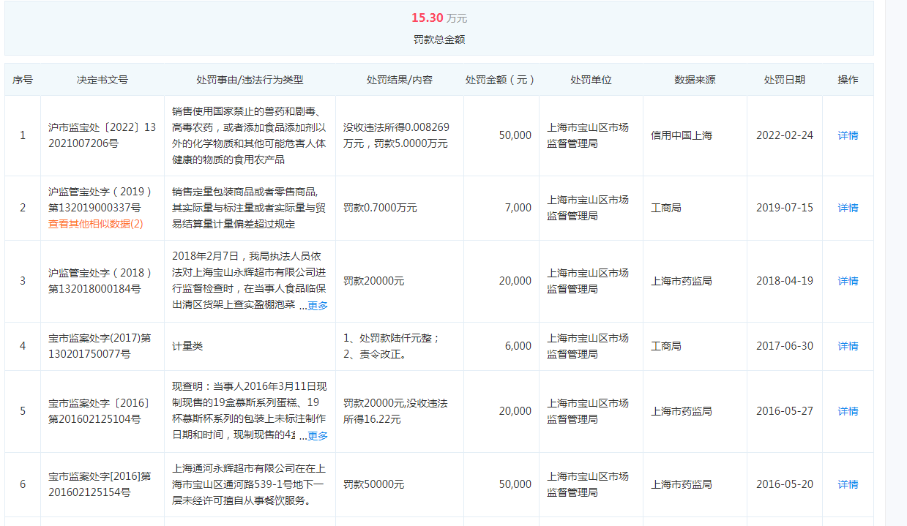Click the 工商局 source in the 2017-06-30 row
This screenshot has width=907, height=526.
click(x=666, y=346)
